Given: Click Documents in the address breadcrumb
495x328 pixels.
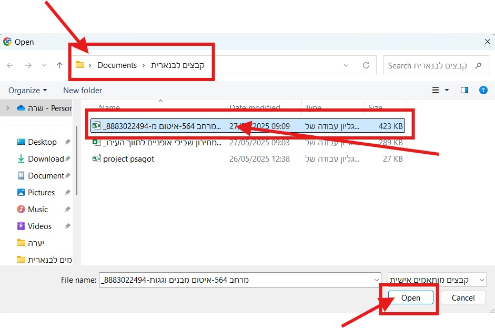Looking at the screenshot, I should click(117, 65).
